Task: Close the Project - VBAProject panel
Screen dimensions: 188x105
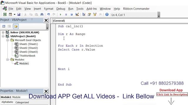Action: point(46,20)
